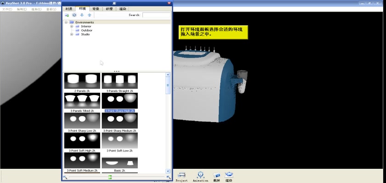The width and height of the screenshot is (386, 183).
Task: Select the 2 Panels 2k environment thumbnail
Action: click(82, 81)
